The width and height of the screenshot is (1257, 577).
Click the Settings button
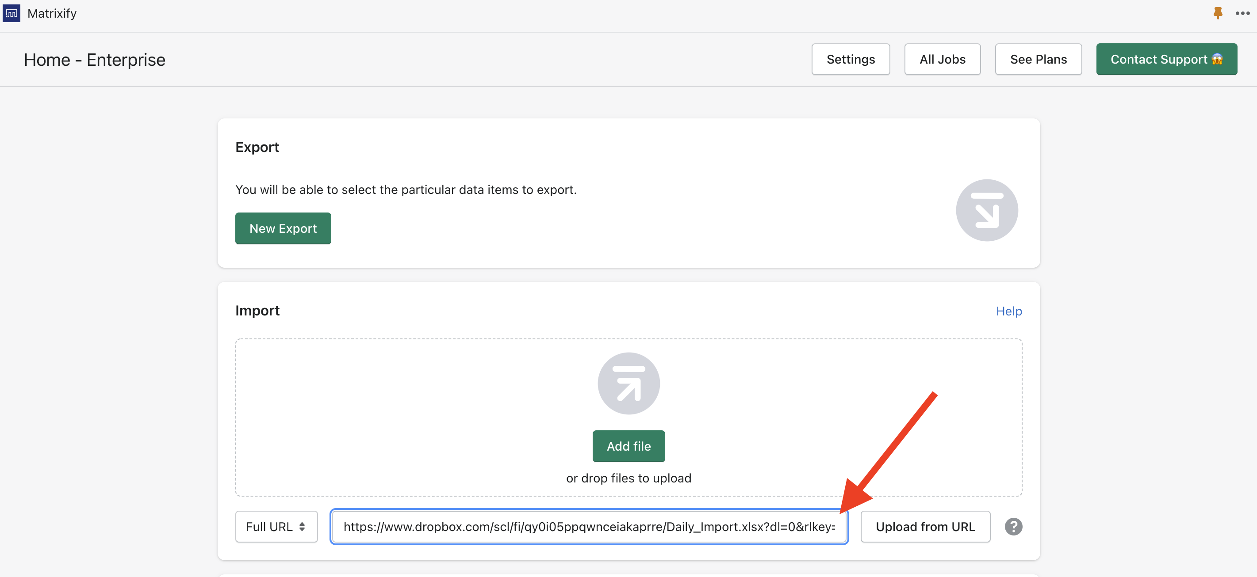coord(850,59)
